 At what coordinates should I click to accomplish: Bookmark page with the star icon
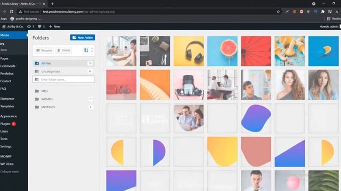(x=278, y=12)
